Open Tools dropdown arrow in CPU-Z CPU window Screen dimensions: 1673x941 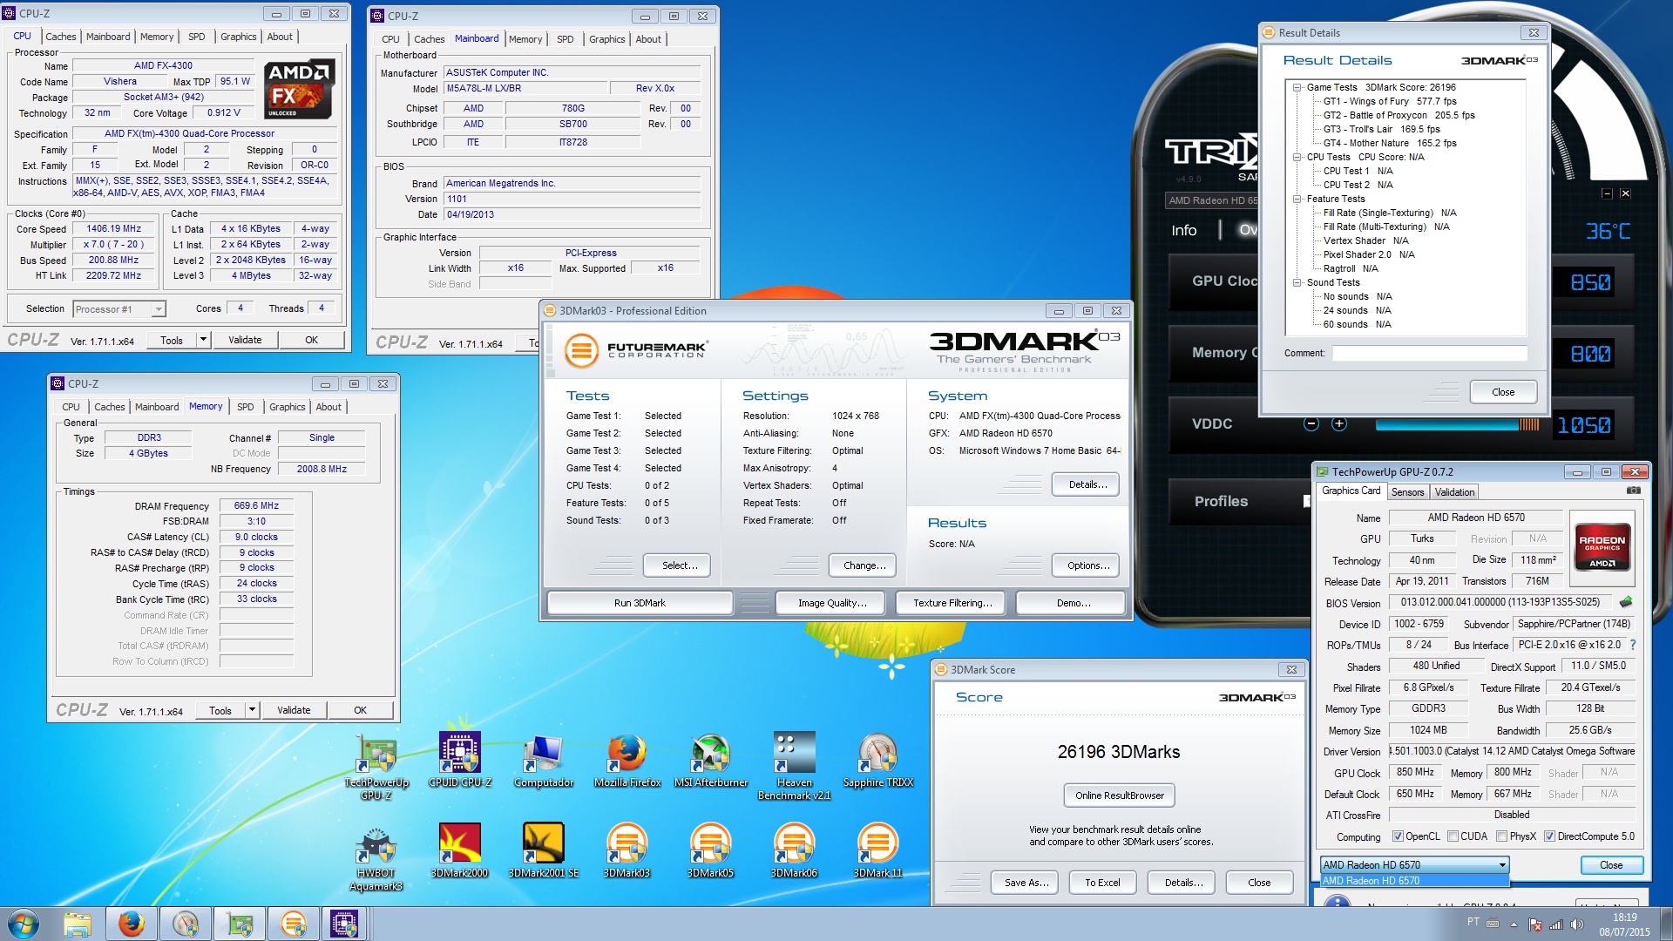(x=203, y=340)
